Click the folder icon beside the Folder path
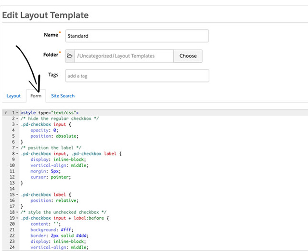308x251 pixels. pos(70,56)
